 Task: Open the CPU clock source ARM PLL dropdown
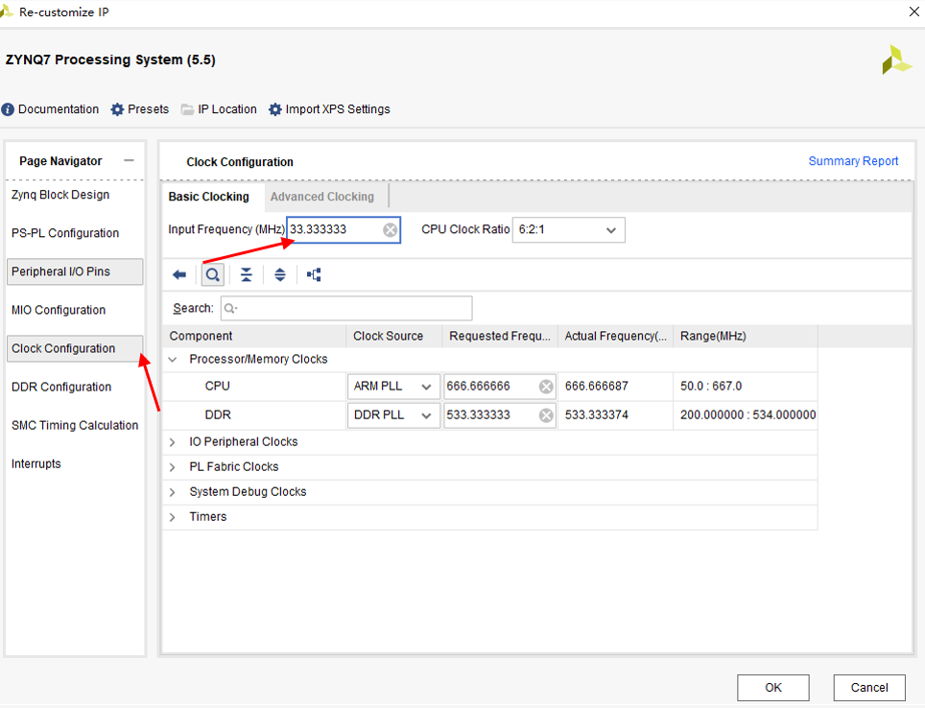click(392, 387)
